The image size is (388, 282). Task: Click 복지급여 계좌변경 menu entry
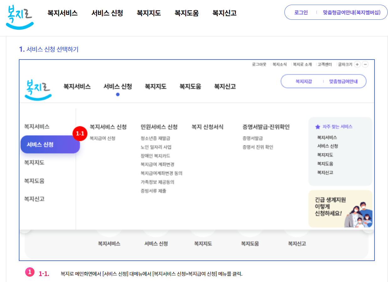tap(158, 164)
